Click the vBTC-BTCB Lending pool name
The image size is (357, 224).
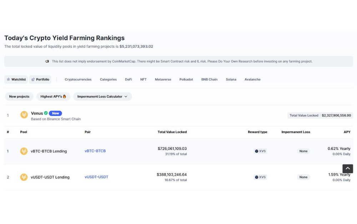[x=49, y=151]
